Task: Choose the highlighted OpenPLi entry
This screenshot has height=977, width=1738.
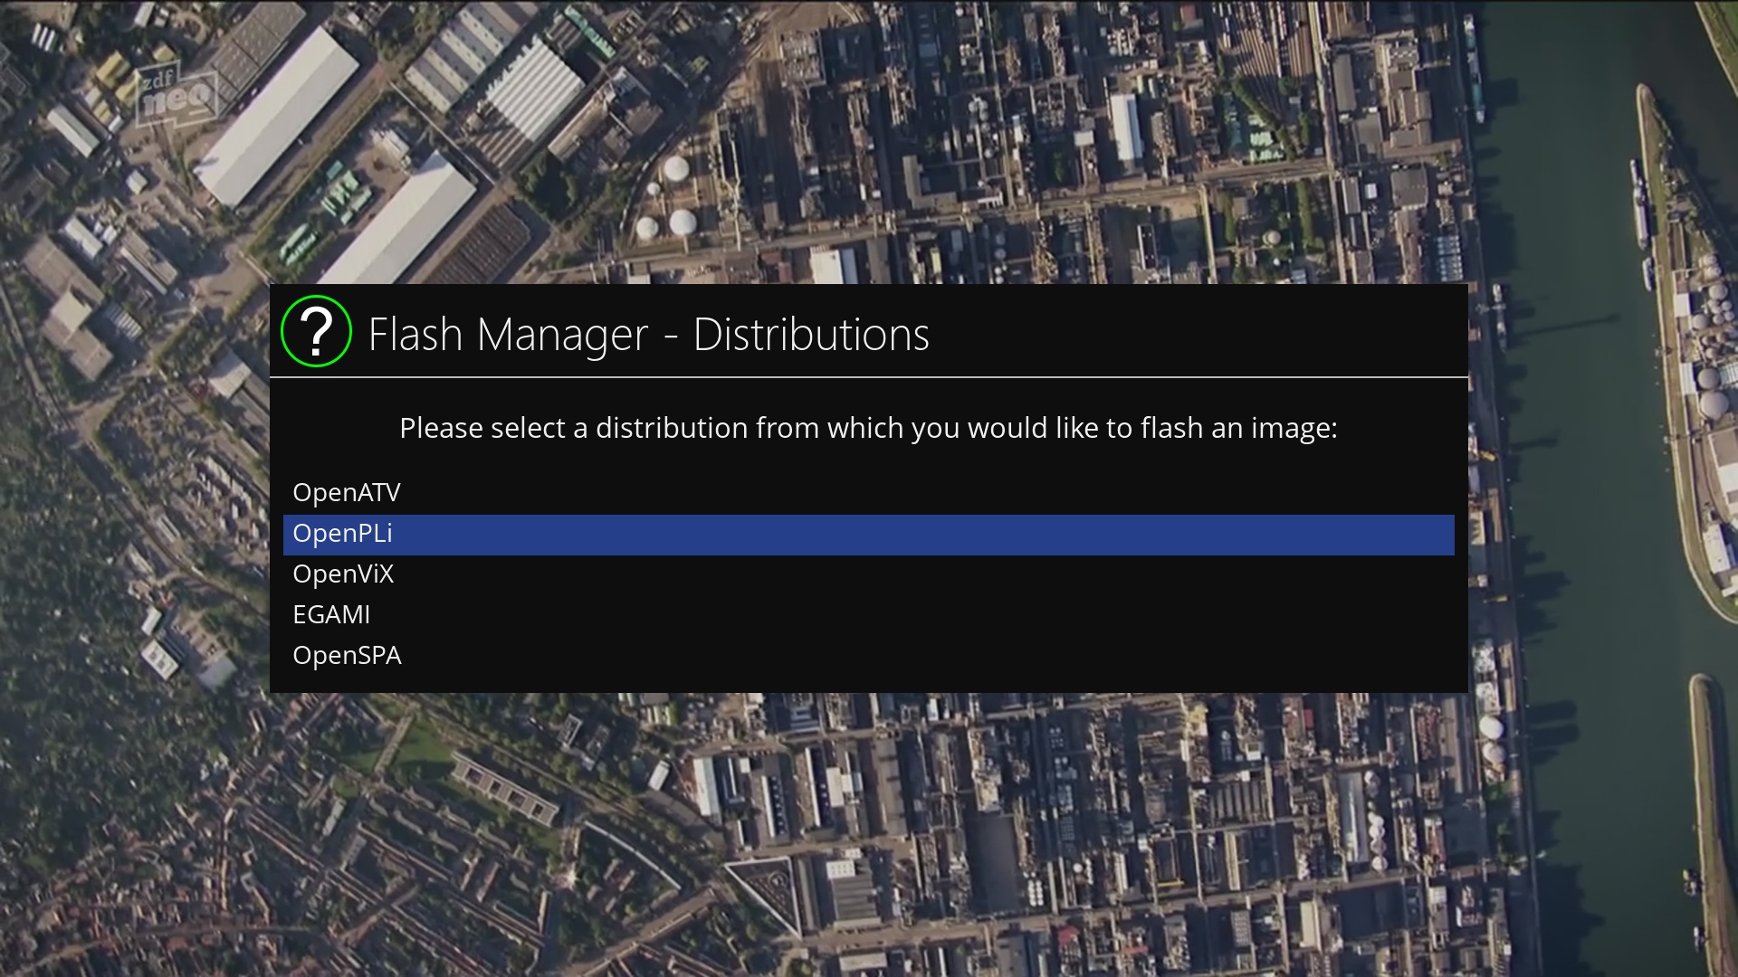Action: tap(342, 534)
